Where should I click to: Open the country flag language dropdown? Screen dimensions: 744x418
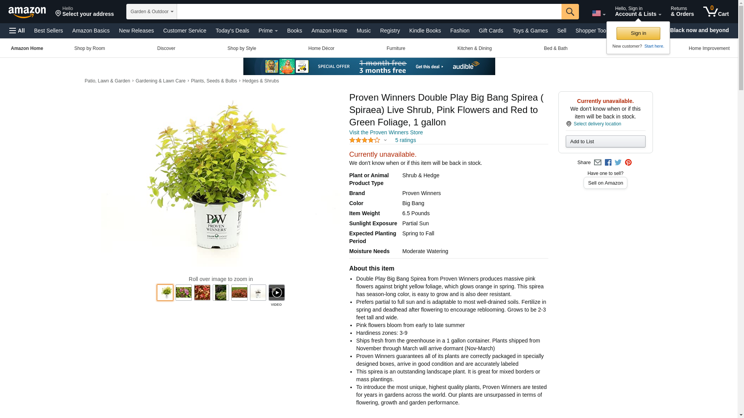(598, 14)
